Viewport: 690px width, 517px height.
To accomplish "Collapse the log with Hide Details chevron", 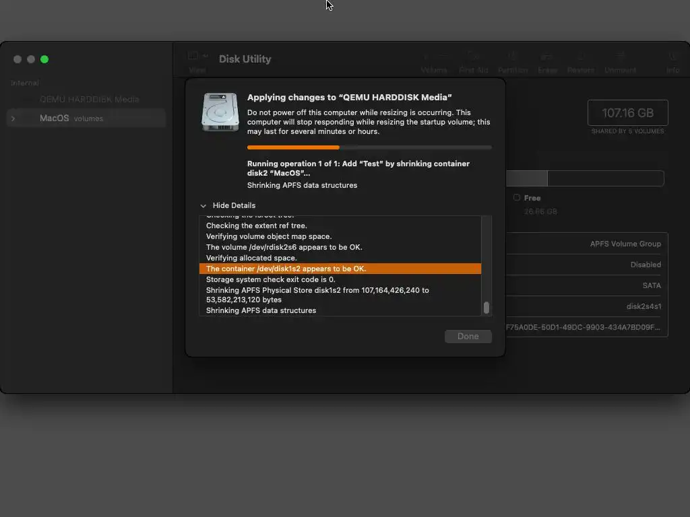I will coord(203,206).
